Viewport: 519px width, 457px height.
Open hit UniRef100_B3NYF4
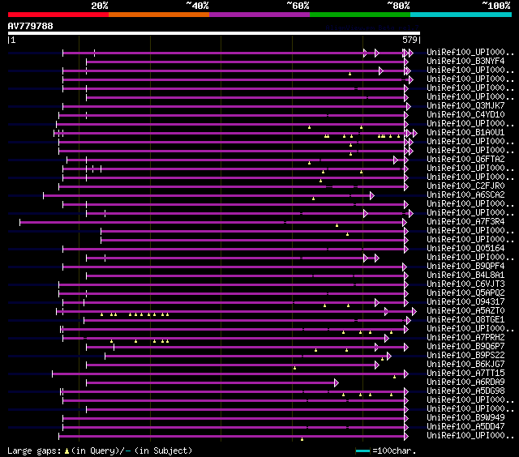coord(465,61)
